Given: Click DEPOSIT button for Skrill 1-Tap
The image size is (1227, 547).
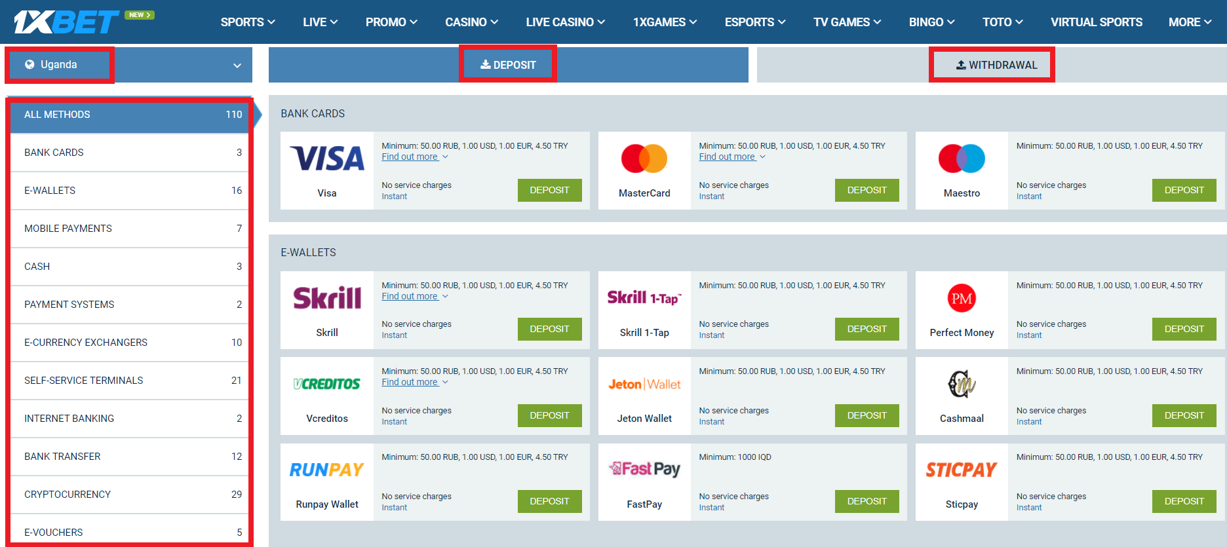Looking at the screenshot, I should 867,329.
